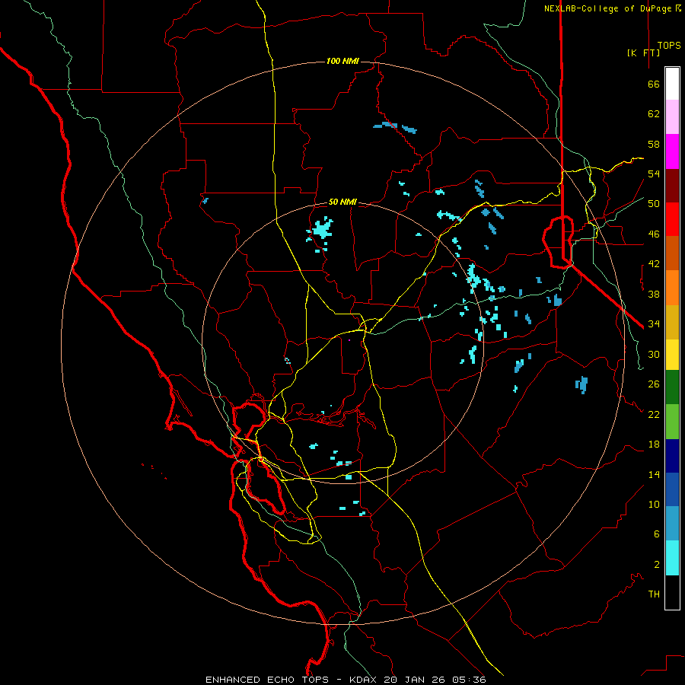Click the "TH" legend label

coord(654,594)
